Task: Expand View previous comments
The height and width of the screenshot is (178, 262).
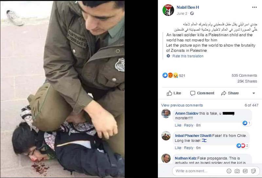Action: [182, 105]
